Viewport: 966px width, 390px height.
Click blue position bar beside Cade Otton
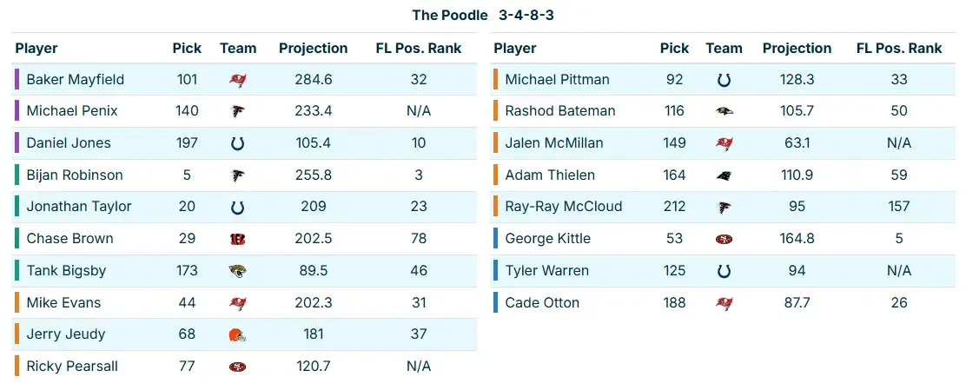(495, 303)
